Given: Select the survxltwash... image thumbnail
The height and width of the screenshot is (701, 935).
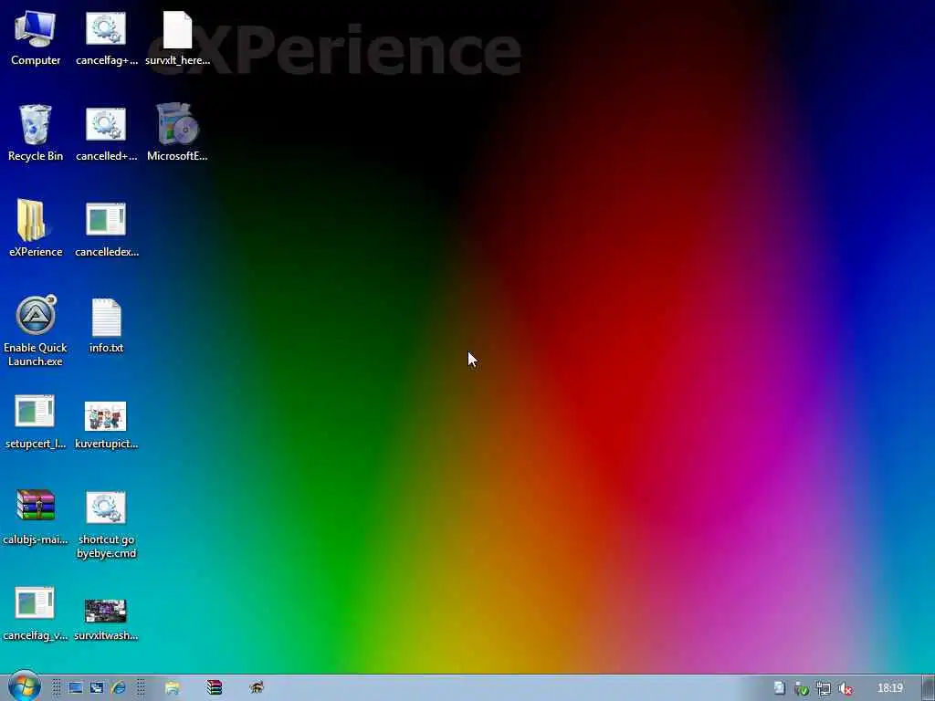Looking at the screenshot, I should click(x=106, y=619).
